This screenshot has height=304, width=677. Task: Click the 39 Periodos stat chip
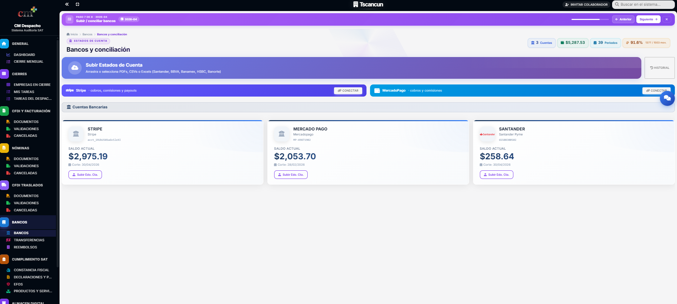point(605,43)
